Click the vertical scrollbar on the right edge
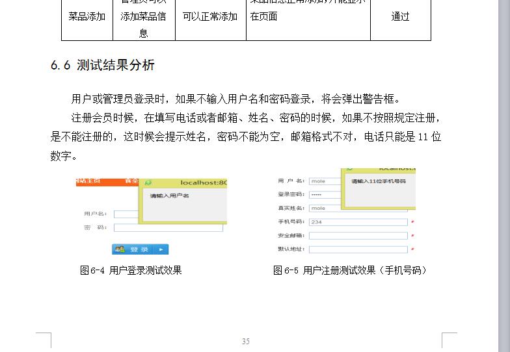 [x=504, y=176]
